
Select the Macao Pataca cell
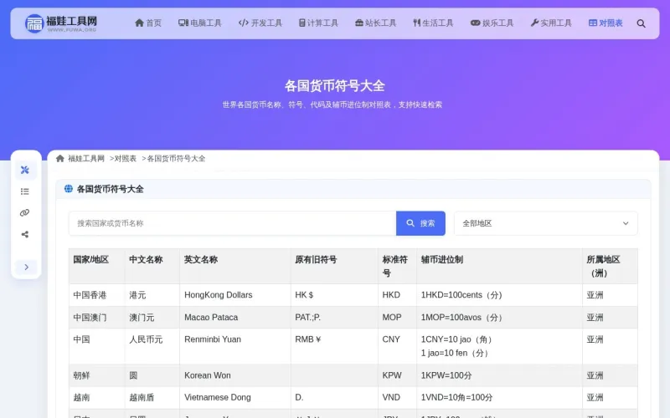click(x=235, y=318)
